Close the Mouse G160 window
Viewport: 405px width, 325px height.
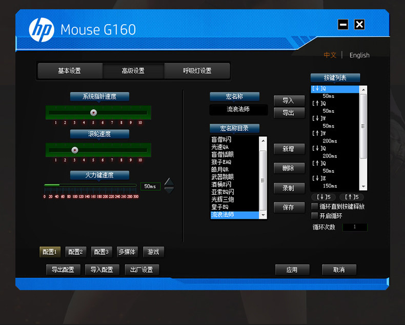point(359,25)
